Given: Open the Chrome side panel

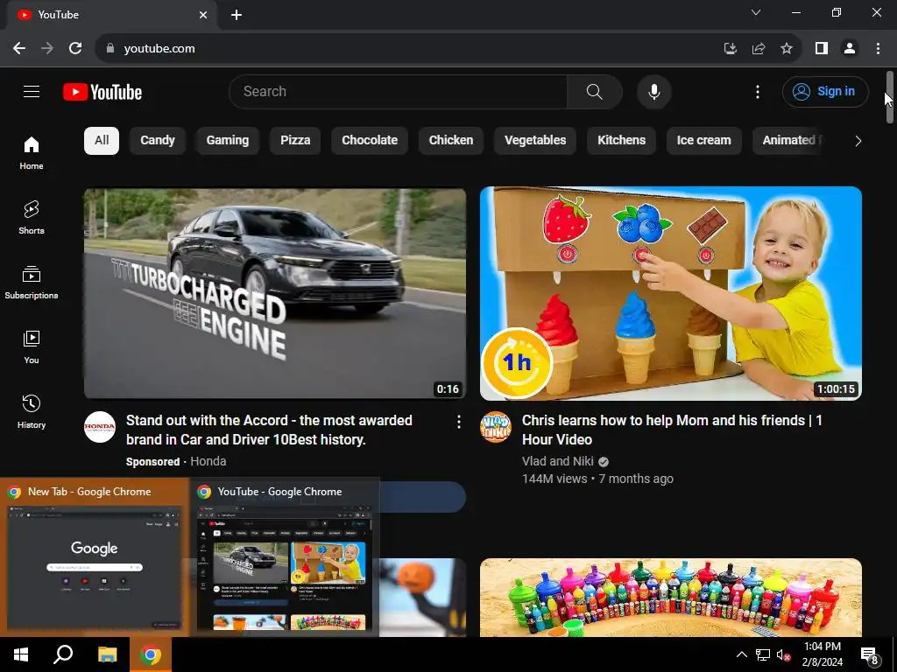Looking at the screenshot, I should [822, 49].
